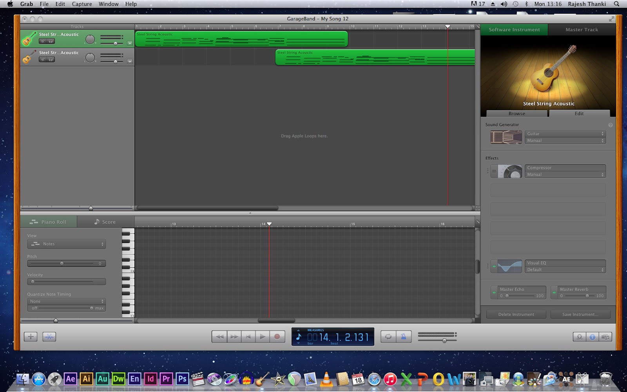The image size is (627, 392).
Task: Toggle Master Echo on/off
Action: [x=494, y=292]
